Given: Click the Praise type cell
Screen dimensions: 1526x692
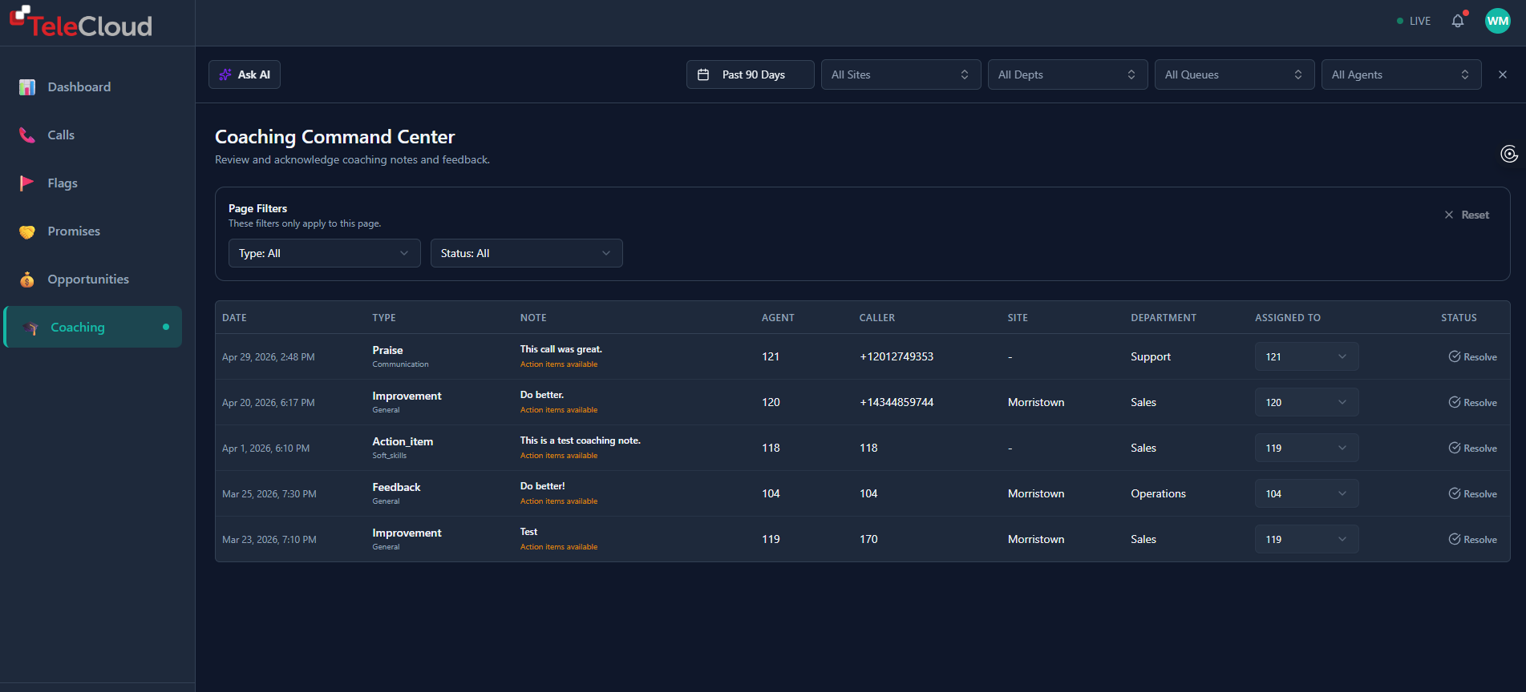Looking at the screenshot, I should 387,350.
